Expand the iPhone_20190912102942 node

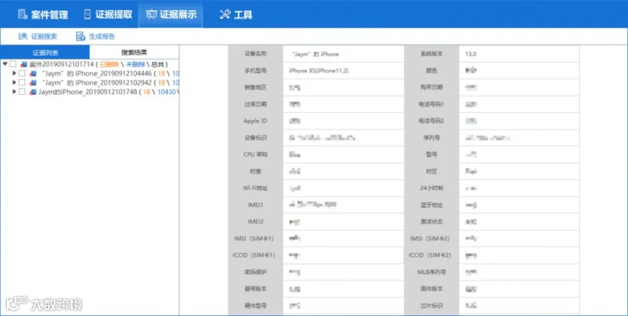[14, 82]
